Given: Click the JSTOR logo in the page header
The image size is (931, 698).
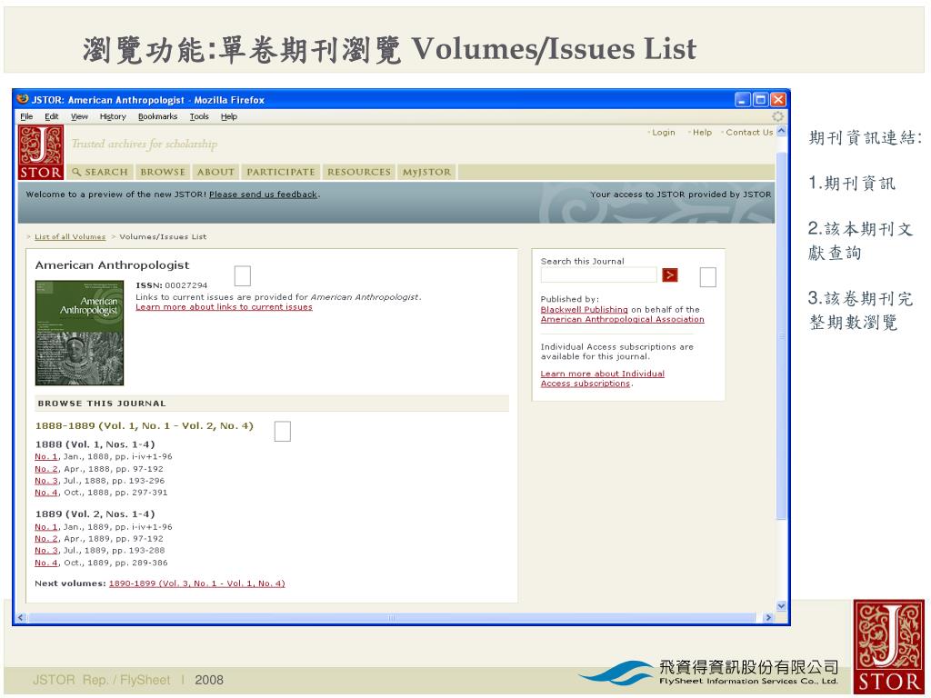Looking at the screenshot, I should coord(40,152).
